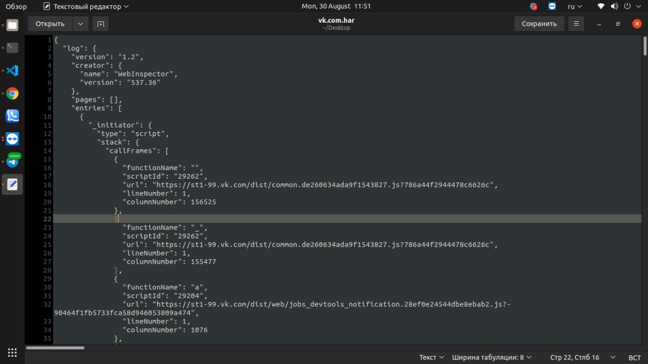Viewport: 648px width, 364px height.
Task: Change tab width via Ширина табуляции: 8
Action: 492,357
